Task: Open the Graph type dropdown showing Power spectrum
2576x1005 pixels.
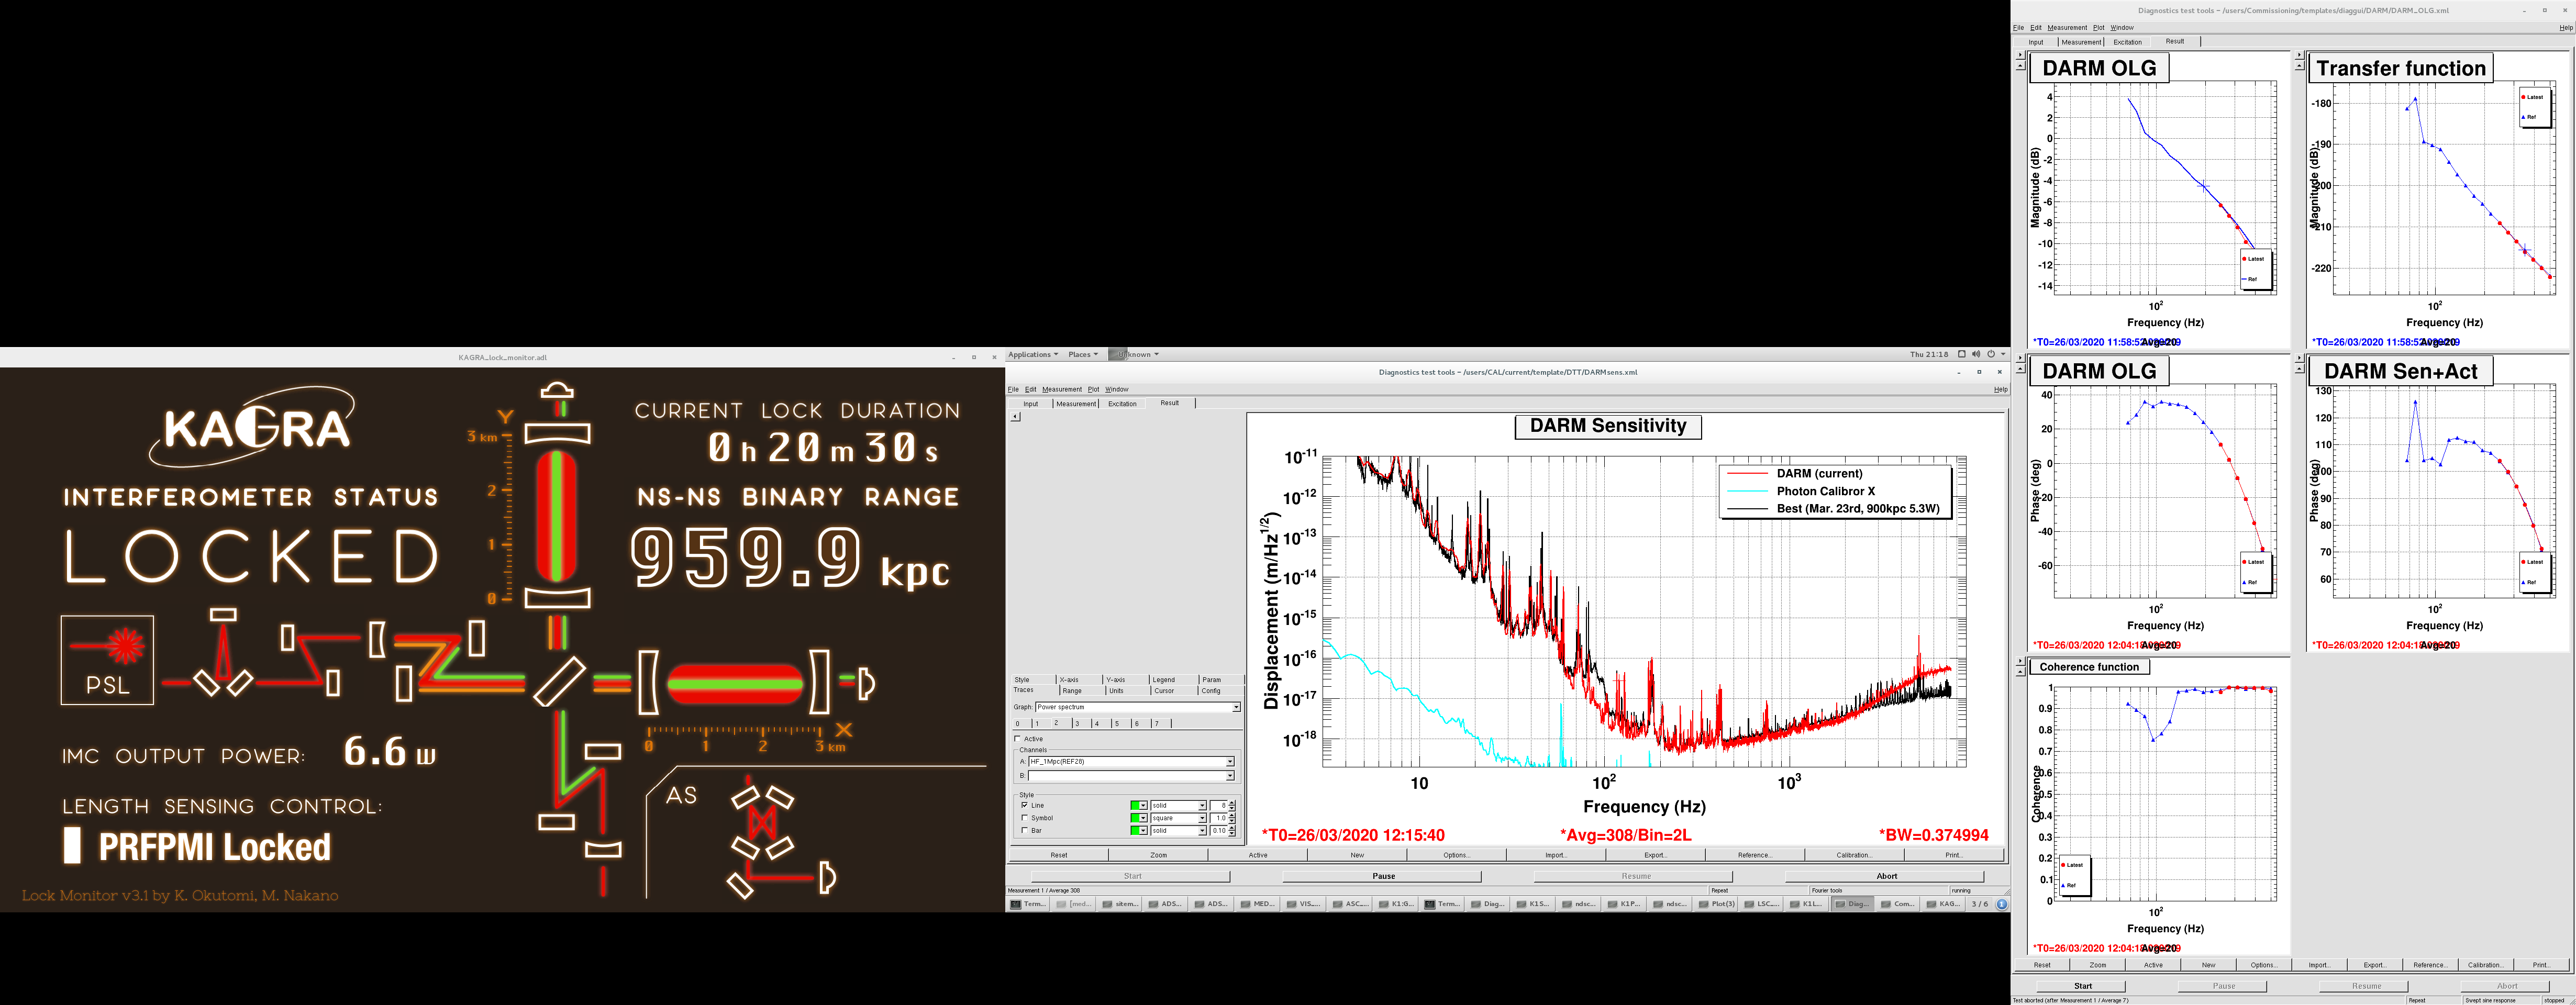Action: coord(1138,707)
